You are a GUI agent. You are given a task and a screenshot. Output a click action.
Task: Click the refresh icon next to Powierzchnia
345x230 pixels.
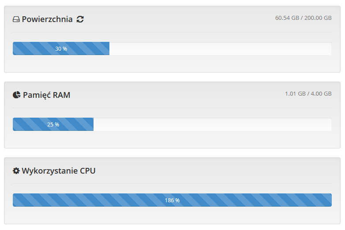[x=80, y=19]
